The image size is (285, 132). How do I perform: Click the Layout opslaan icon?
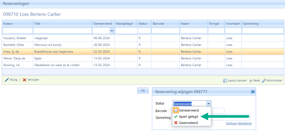point(225,81)
